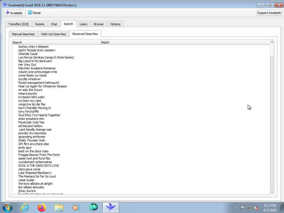The image size is (284, 213).
Task: Sort by the Match column header
Action: pyautogui.click(x=185, y=42)
